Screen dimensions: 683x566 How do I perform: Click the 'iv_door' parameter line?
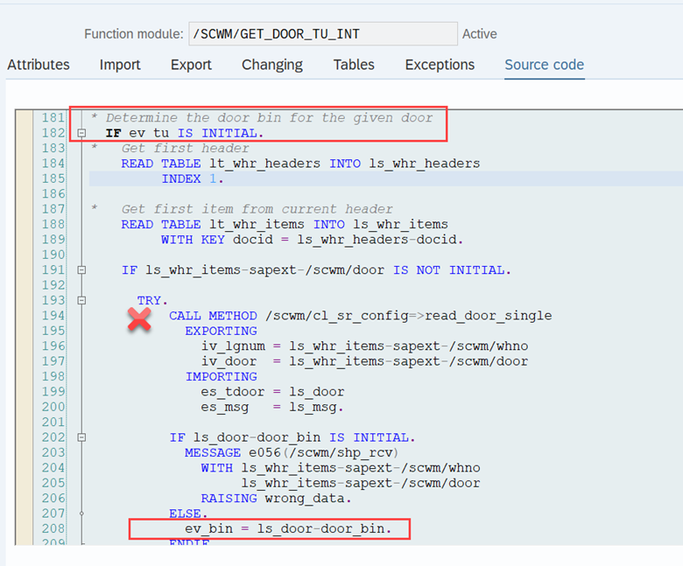tap(364, 361)
